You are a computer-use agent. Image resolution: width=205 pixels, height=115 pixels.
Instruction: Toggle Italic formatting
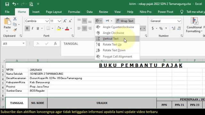pyautogui.click(x=32, y=28)
